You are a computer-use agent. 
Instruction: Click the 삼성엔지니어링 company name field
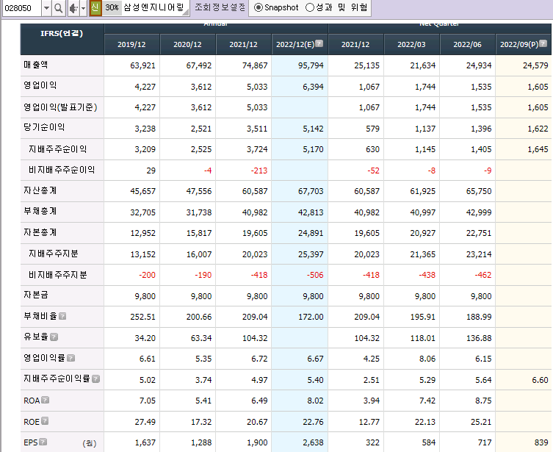(154, 7)
